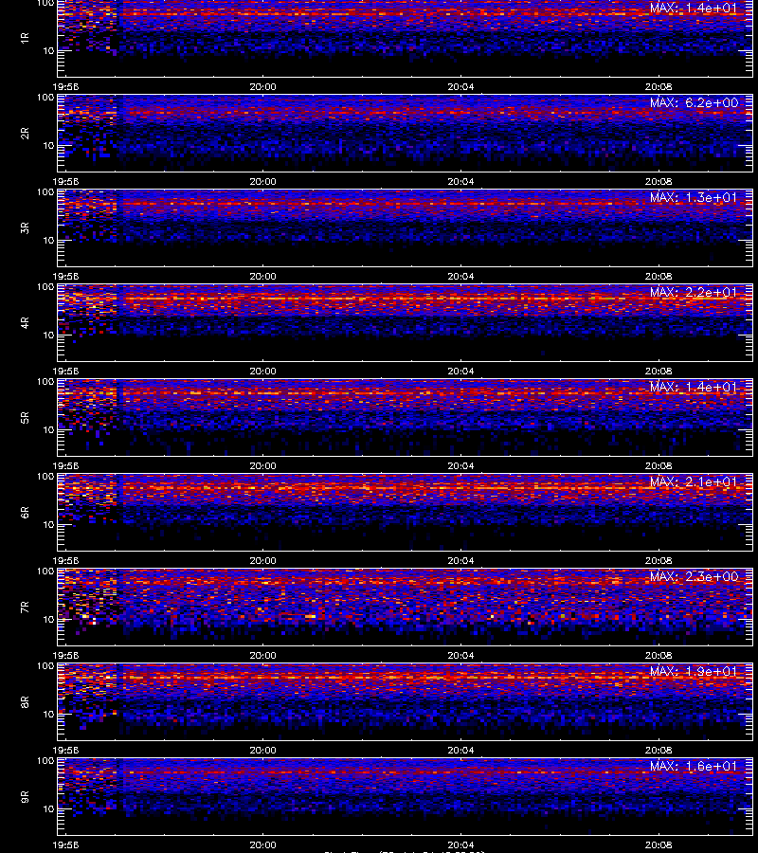This screenshot has width=758, height=853.
Task: Click the 'MAX: 6.2e+00' label in panel 2R
Action: tap(694, 102)
